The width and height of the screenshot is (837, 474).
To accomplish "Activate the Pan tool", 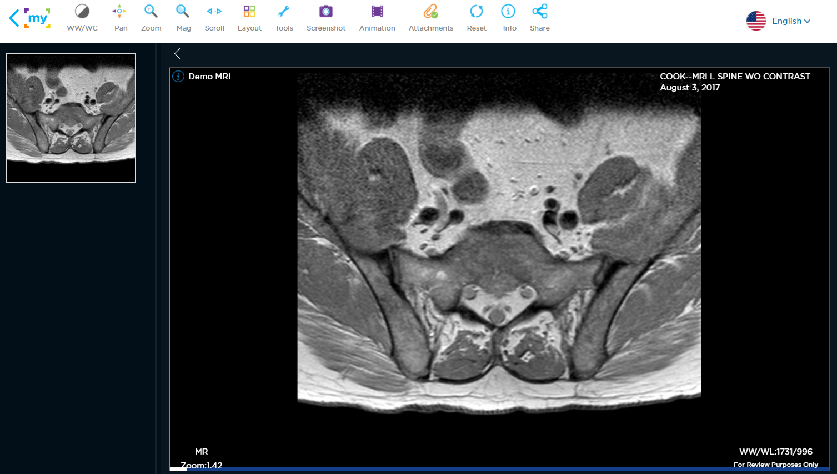I will tap(121, 18).
